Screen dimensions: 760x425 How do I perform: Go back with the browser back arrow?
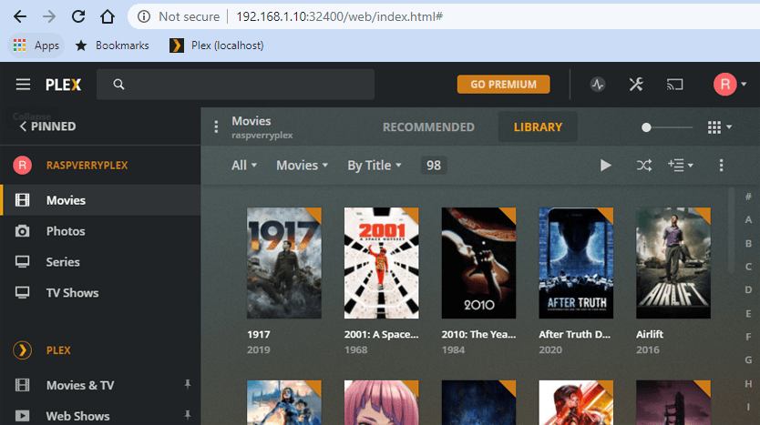pyautogui.click(x=20, y=16)
